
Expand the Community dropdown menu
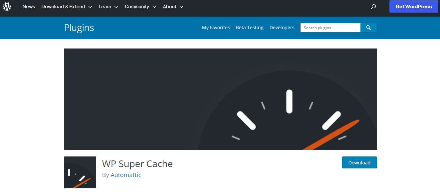(140, 7)
